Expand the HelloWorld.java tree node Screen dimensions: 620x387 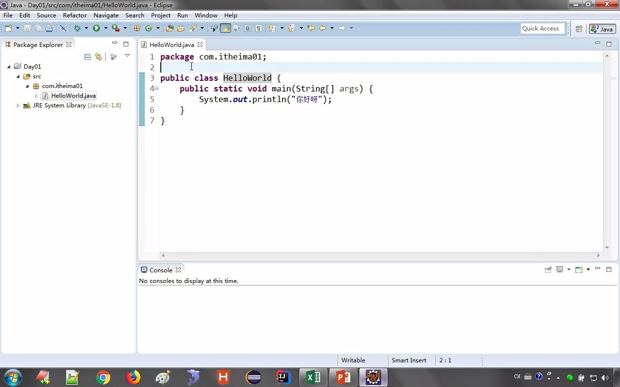click(36, 96)
